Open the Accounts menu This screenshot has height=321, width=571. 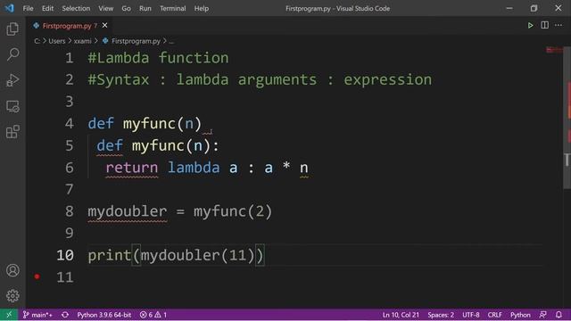12,270
